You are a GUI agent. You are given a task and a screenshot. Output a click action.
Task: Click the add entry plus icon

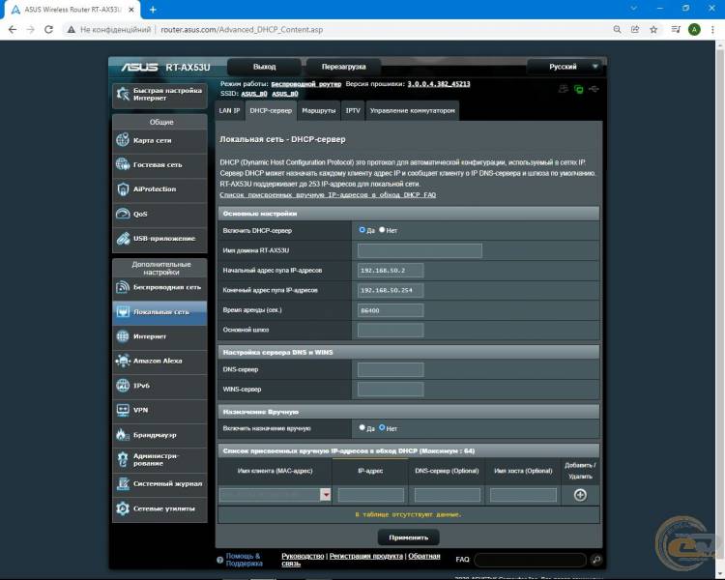[x=580, y=495]
